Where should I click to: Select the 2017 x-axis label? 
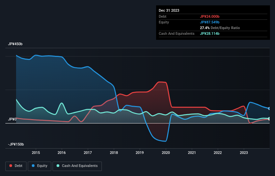pyautogui.click(x=88, y=153)
